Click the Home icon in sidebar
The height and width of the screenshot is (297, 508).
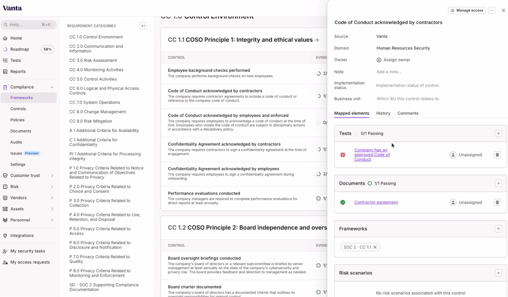(x=5, y=38)
